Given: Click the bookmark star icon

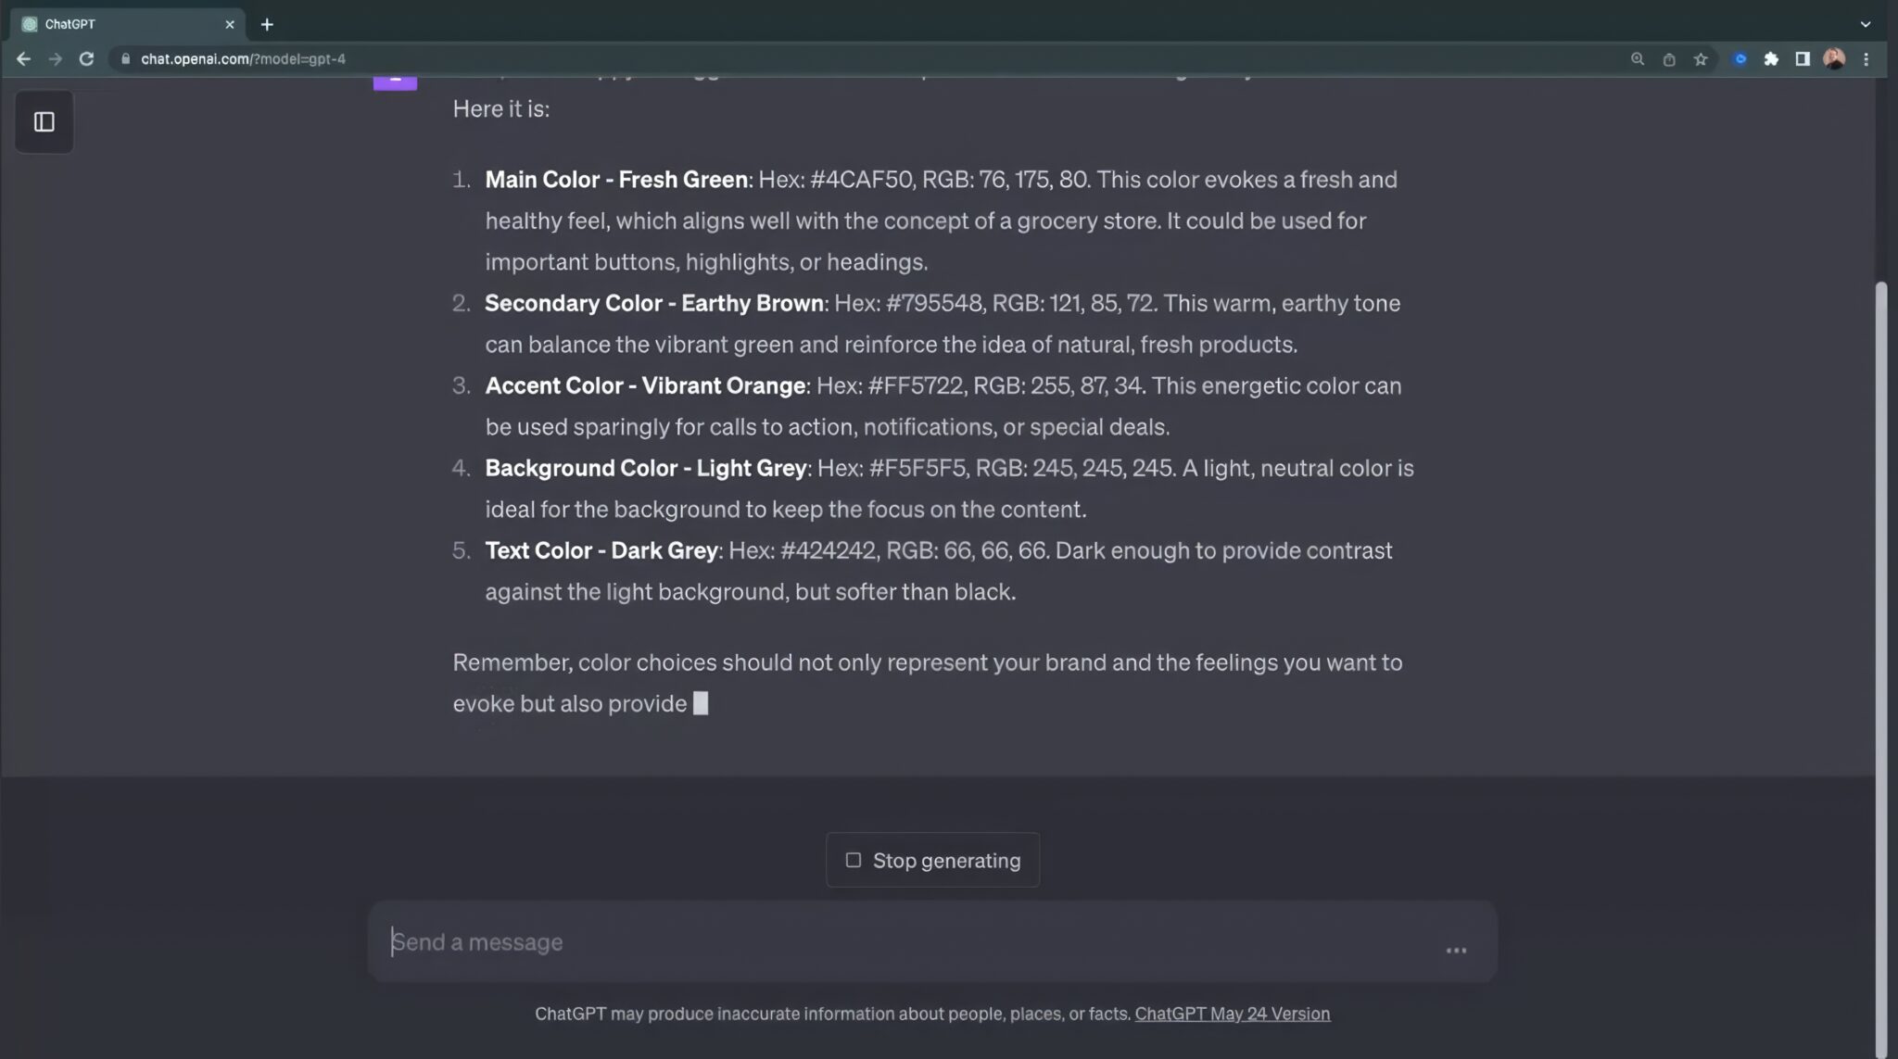Looking at the screenshot, I should (1700, 58).
